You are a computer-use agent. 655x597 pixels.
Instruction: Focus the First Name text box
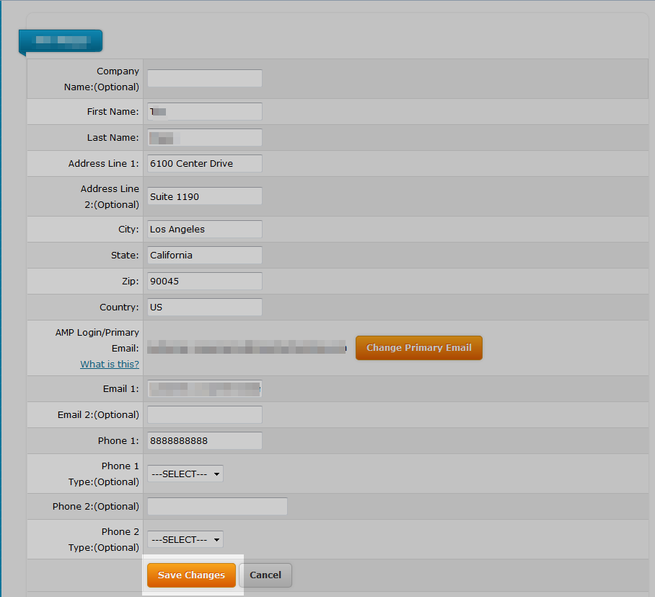[x=204, y=112]
